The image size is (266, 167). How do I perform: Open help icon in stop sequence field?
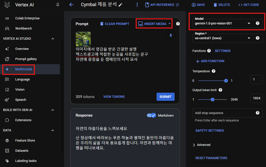pyautogui.click(x=258, y=113)
